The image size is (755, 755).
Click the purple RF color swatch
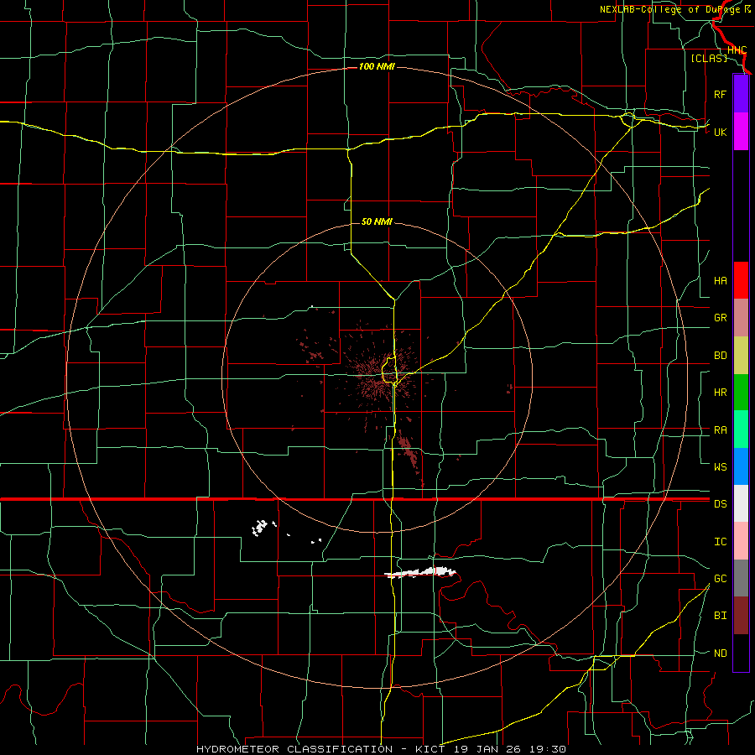coord(741,94)
